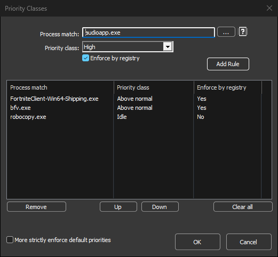Browse for process with ellipsis button
The width and height of the screenshot is (278, 257).
pyautogui.click(x=226, y=32)
